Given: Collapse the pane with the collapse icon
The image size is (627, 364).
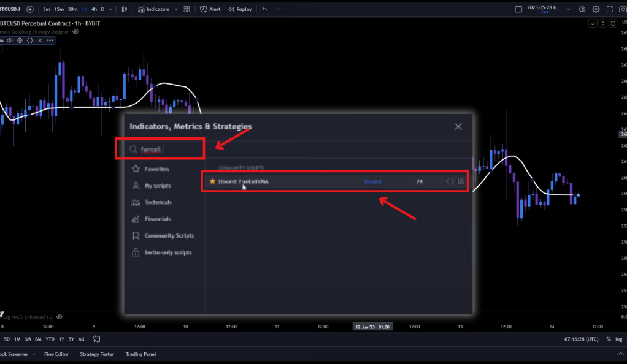Looking at the screenshot, I should (603, 23).
